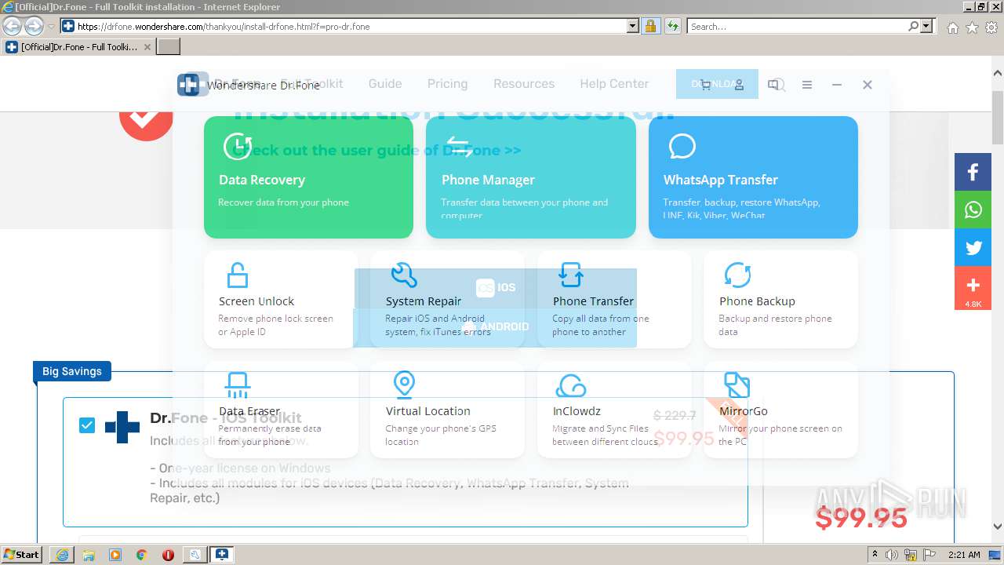The height and width of the screenshot is (565, 1004).
Task: Open the Windows Start menu
Action: click(x=22, y=554)
